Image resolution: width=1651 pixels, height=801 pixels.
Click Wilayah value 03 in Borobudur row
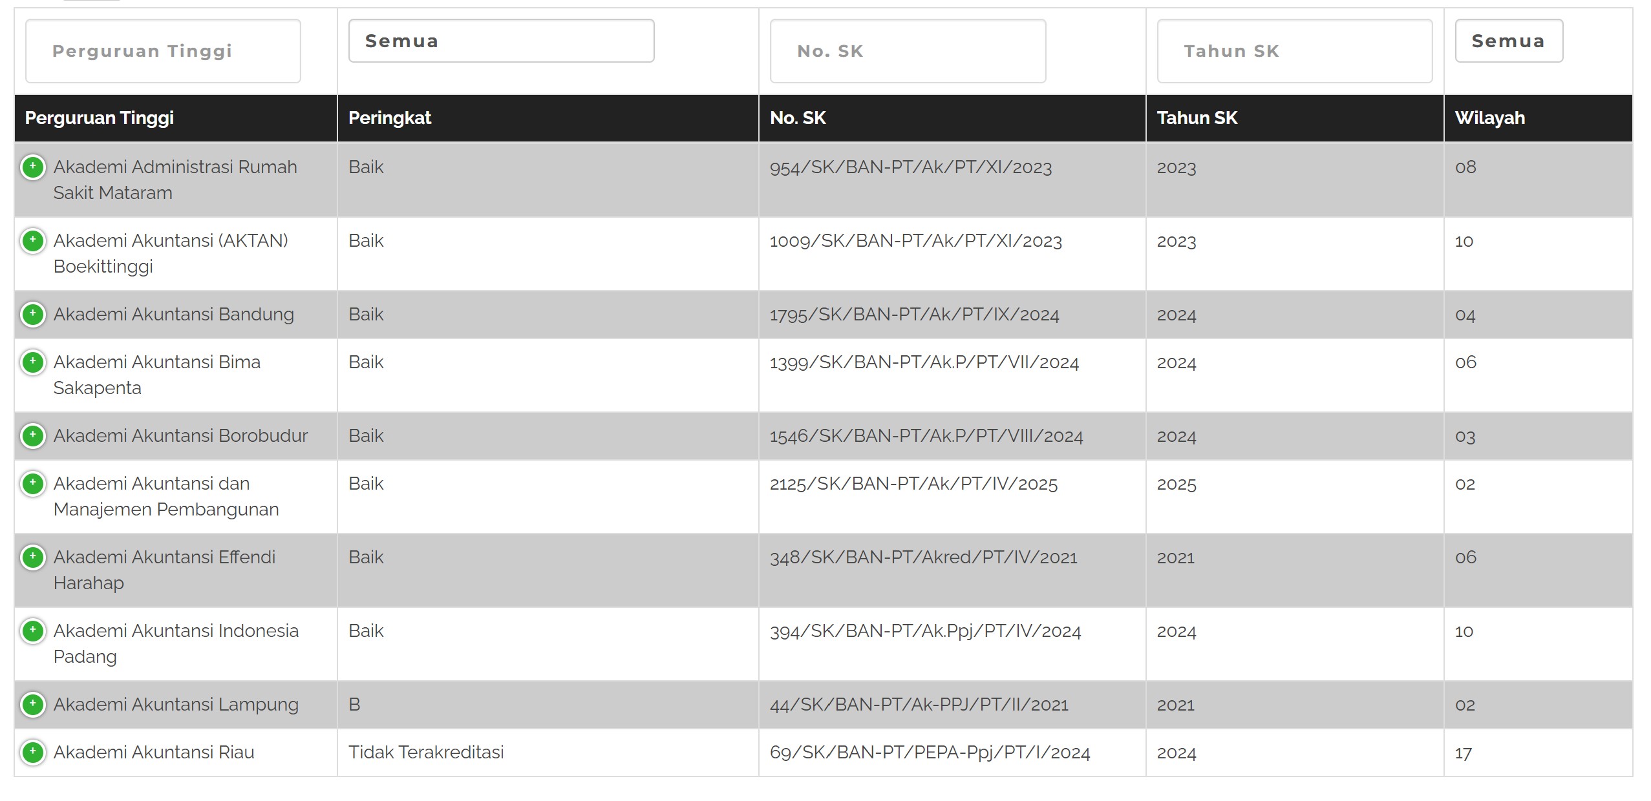pyautogui.click(x=1465, y=436)
